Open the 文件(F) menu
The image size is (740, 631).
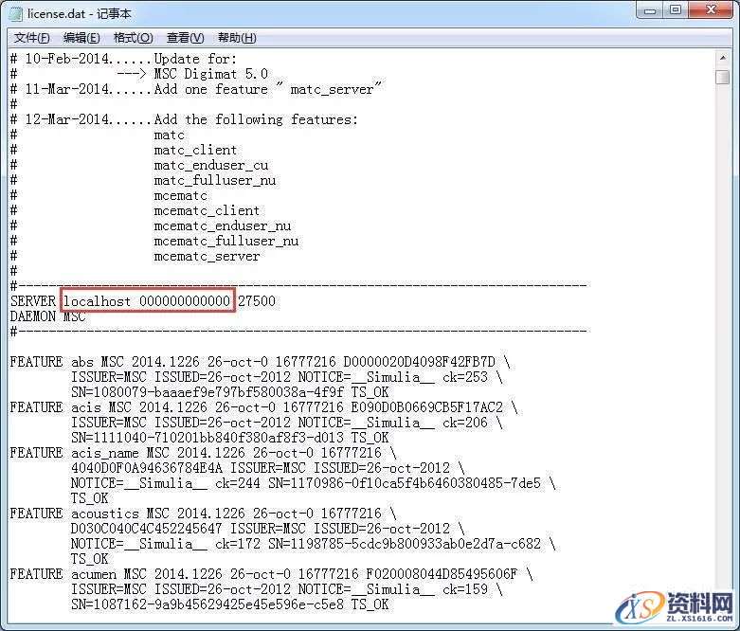coord(31,38)
